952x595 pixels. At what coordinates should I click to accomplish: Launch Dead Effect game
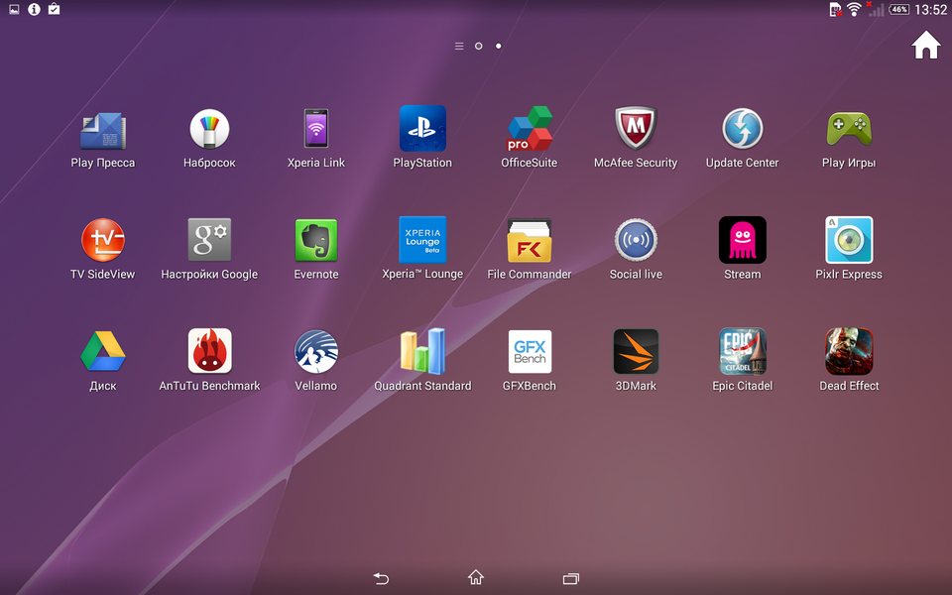(849, 351)
